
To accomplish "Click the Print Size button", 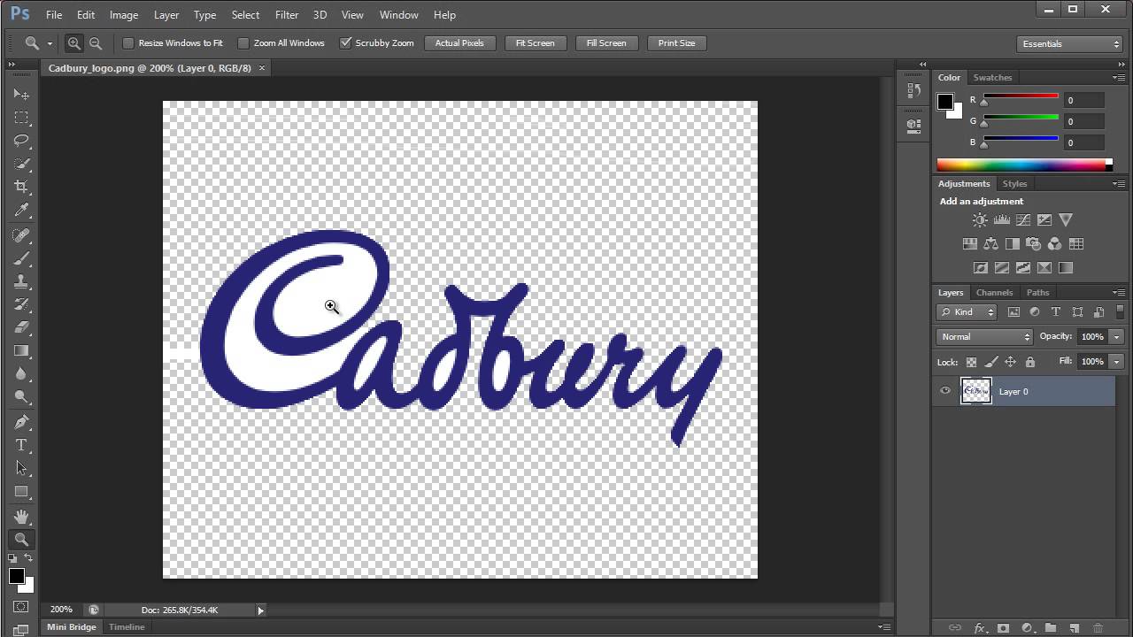I will point(676,42).
